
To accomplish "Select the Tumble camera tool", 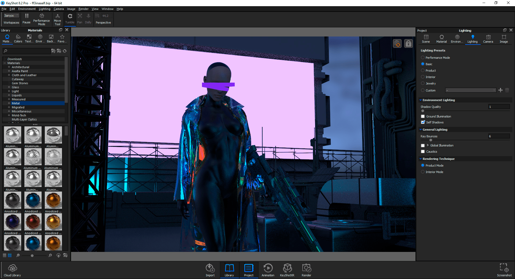I will click(x=70, y=19).
